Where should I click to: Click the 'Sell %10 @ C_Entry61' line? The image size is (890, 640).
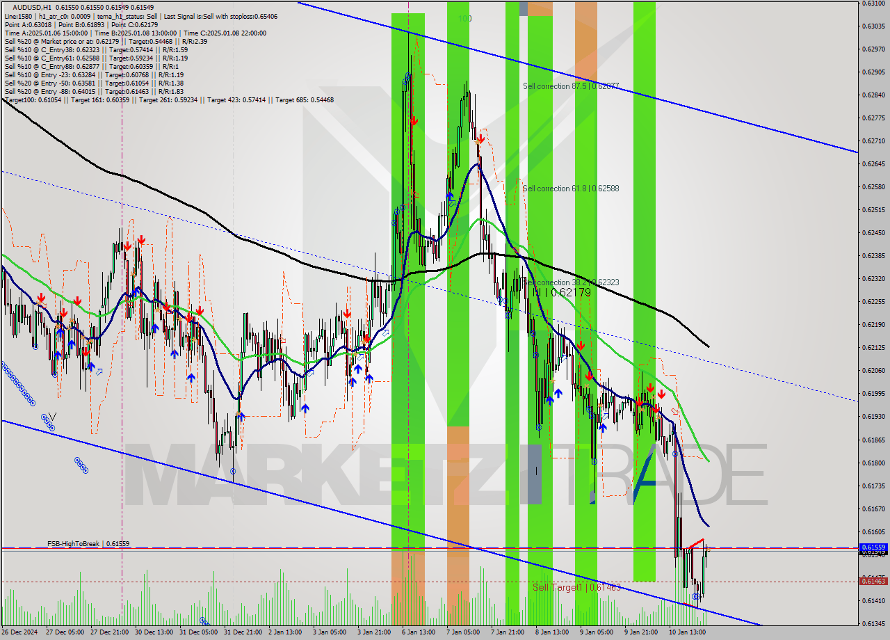point(96,58)
